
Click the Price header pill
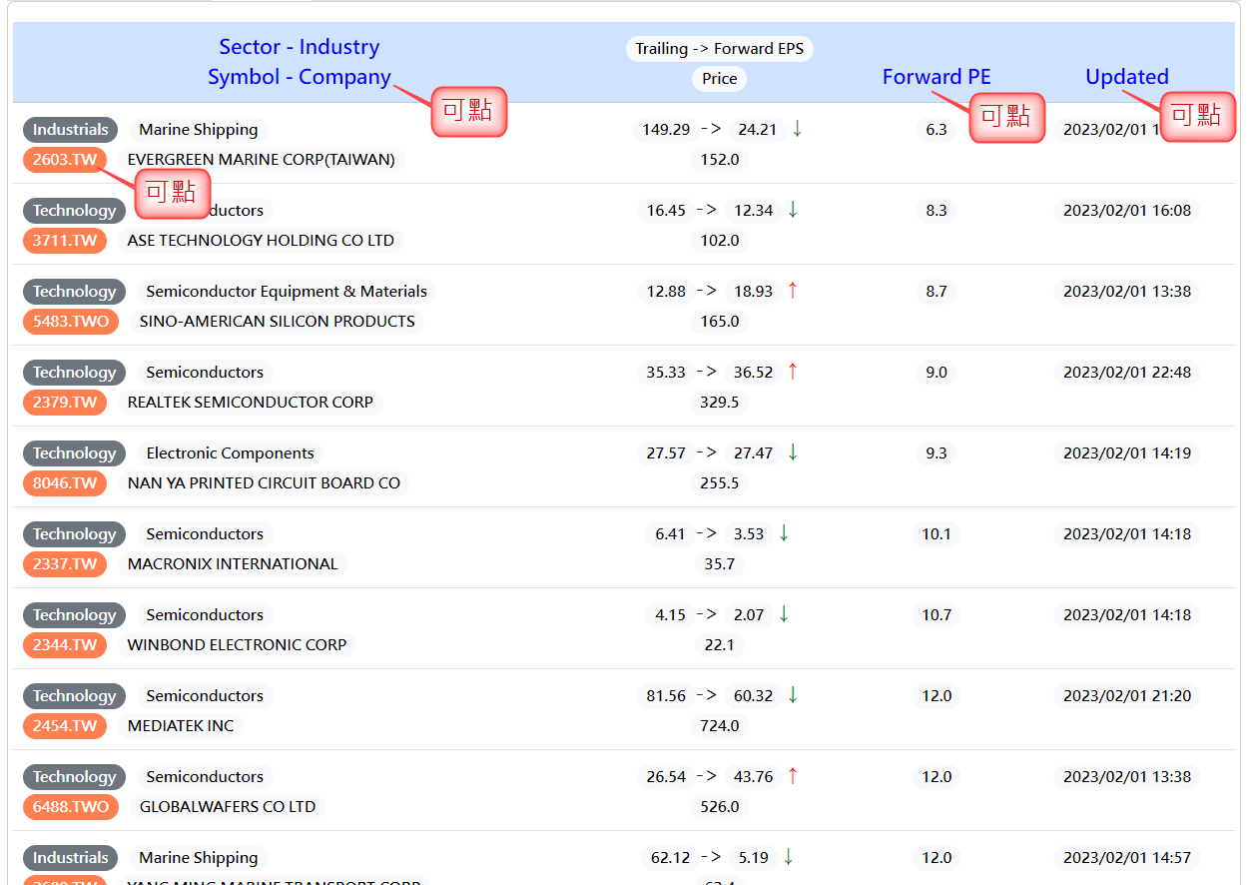pyautogui.click(x=719, y=79)
